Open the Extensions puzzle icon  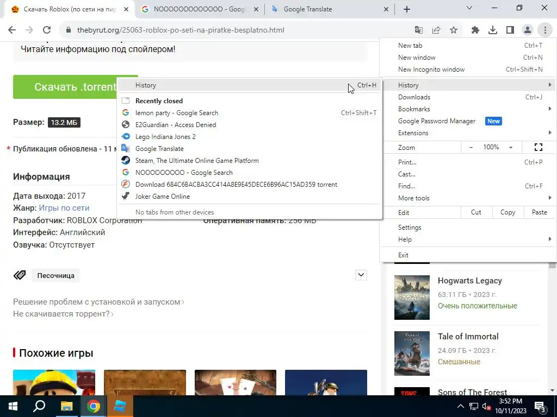coord(475,30)
